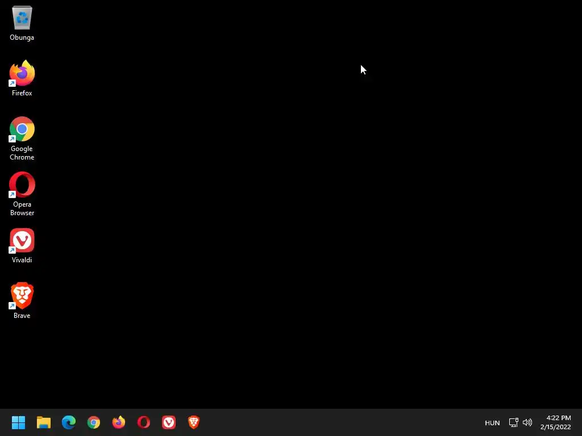Viewport: 582px width, 436px height.
Task: Select the Firefox desktop shortcut
Action: click(22, 78)
